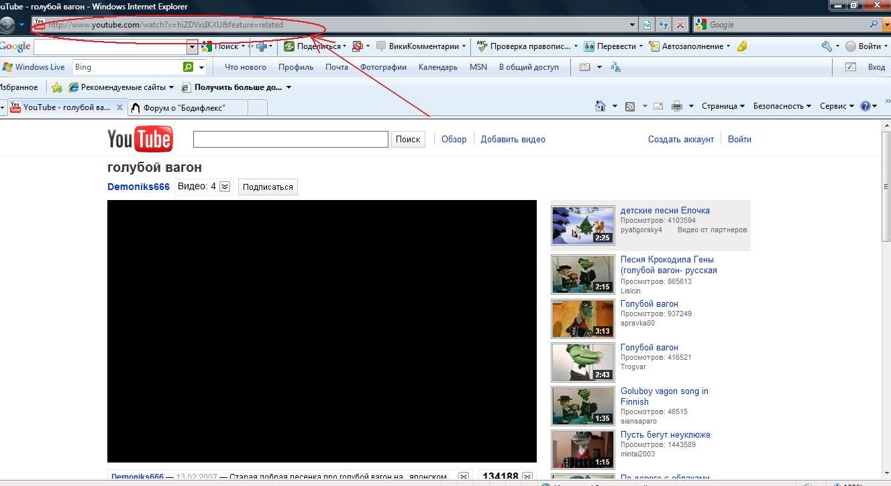Viewport: 891px width, 486px height.
Task: Click ВикиКомментарии icon on Google toolbar
Action: pyautogui.click(x=381, y=46)
